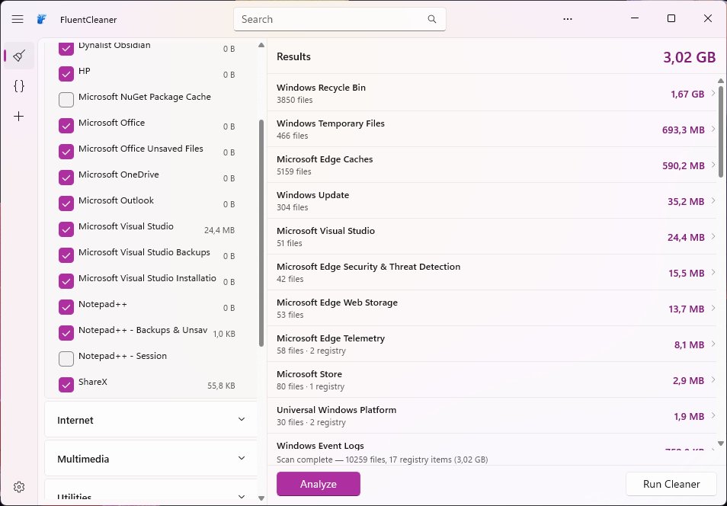Expand Windows Update result chevron
The height and width of the screenshot is (506, 727).
713,200
